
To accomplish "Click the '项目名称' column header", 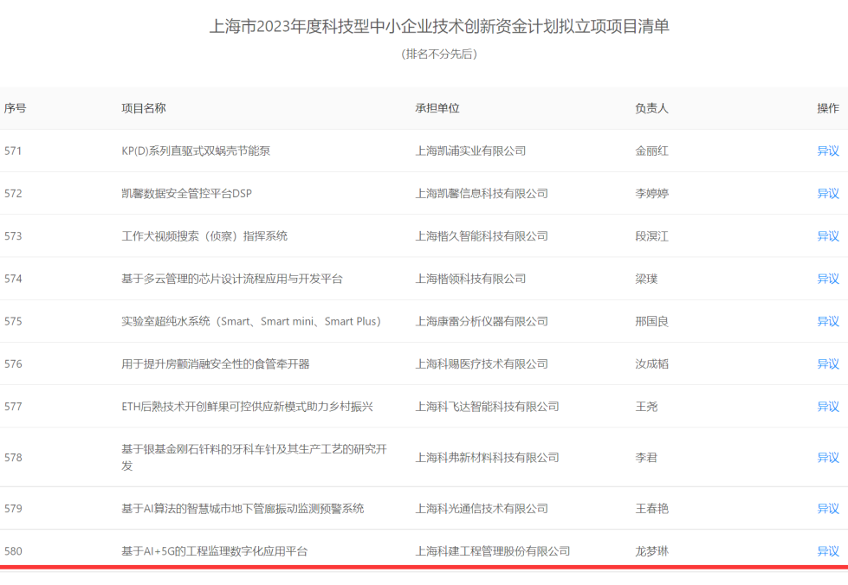I will pos(143,108).
